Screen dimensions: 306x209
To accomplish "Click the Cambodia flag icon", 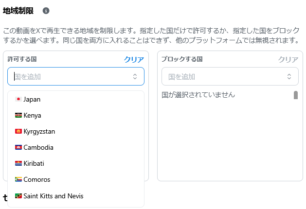I will (18, 147).
